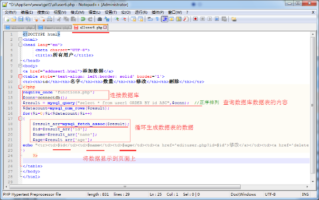Click the UTF-8 encoding status bar field
The image size is (319, 200).
(270, 194)
